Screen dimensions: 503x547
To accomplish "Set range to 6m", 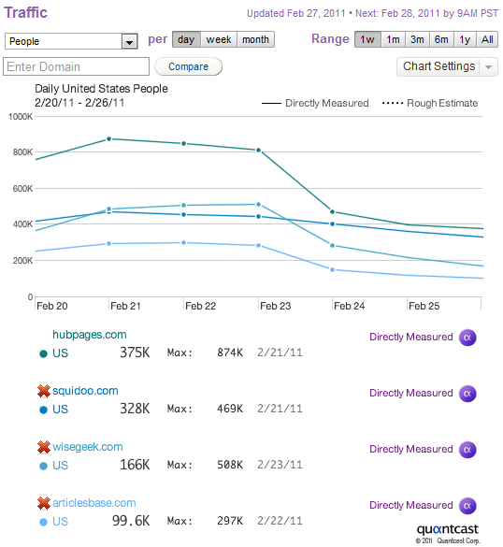I will pos(441,39).
